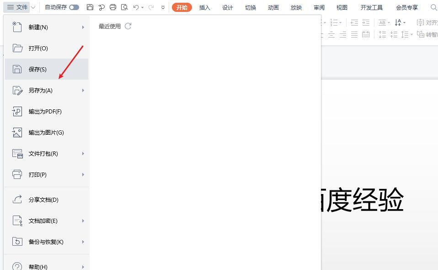438x270 pixels.
Task: Expand the 新建(N) submenu arrow
Action: point(83,27)
